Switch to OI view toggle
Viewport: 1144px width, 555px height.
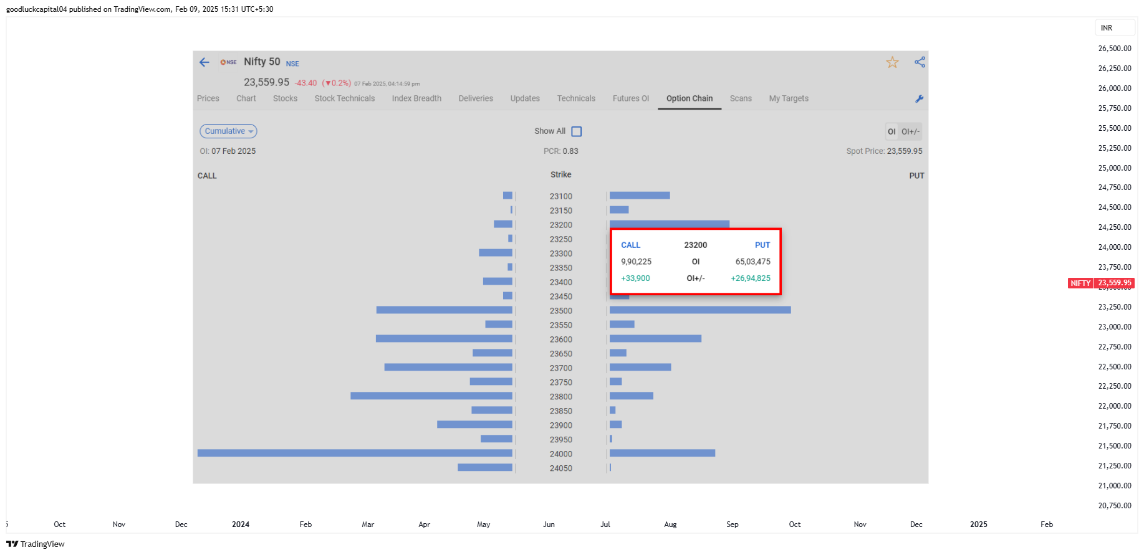pos(892,131)
